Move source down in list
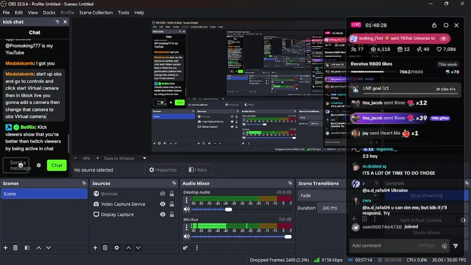 click(138, 248)
